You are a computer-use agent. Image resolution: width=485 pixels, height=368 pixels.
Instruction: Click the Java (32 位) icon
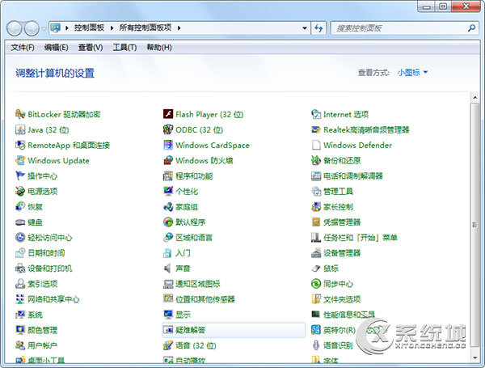(x=20, y=129)
